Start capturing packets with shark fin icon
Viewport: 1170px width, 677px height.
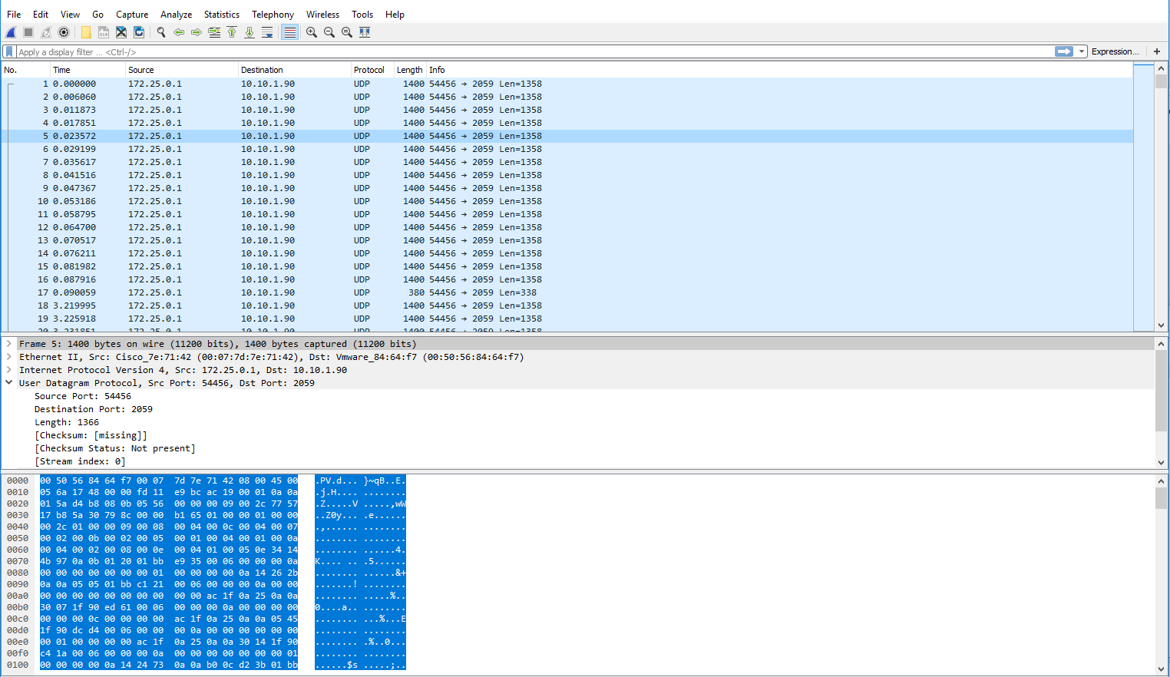[11, 32]
